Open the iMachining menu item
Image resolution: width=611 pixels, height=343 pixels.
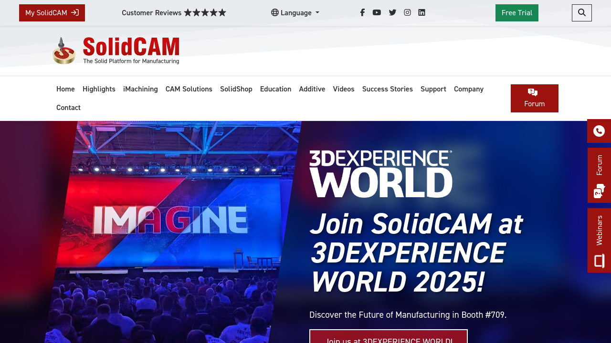click(x=140, y=89)
